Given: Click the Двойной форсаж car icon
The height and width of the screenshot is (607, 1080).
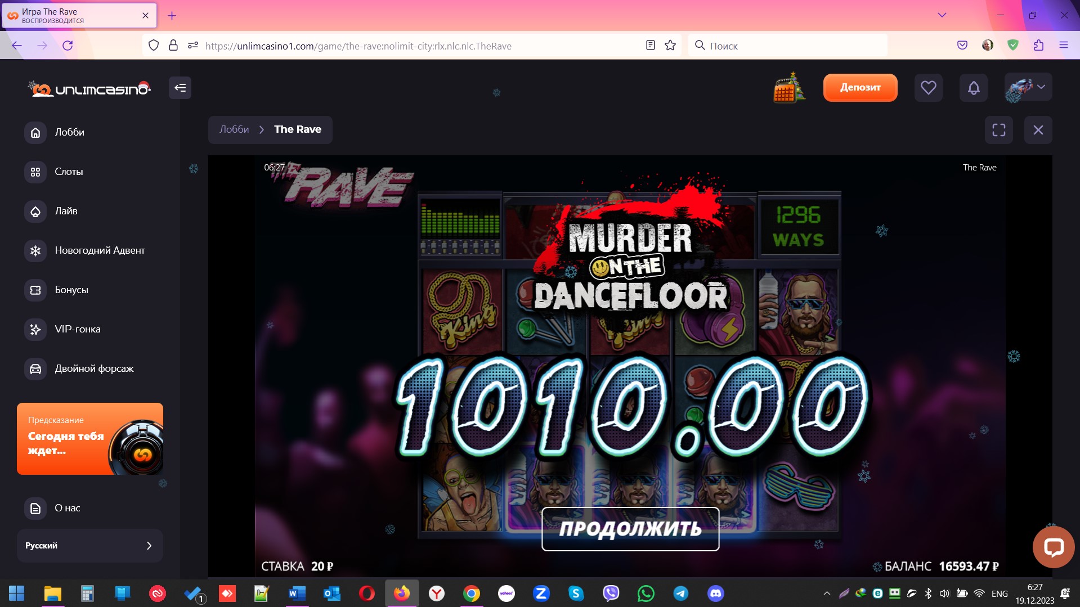Looking at the screenshot, I should click(35, 368).
